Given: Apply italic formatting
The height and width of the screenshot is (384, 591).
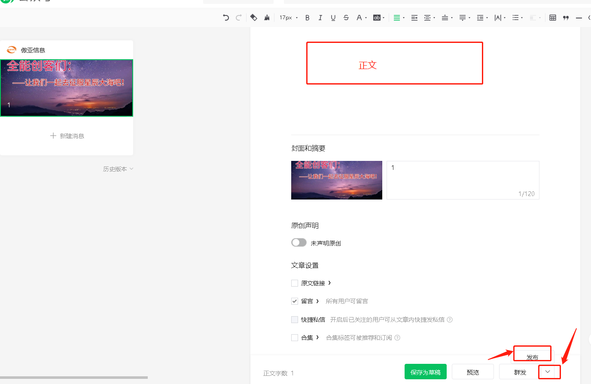Looking at the screenshot, I should click(x=320, y=18).
